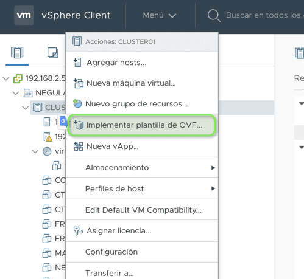
Task: Choose Asignar licencia... from the menu
Action: (142, 231)
